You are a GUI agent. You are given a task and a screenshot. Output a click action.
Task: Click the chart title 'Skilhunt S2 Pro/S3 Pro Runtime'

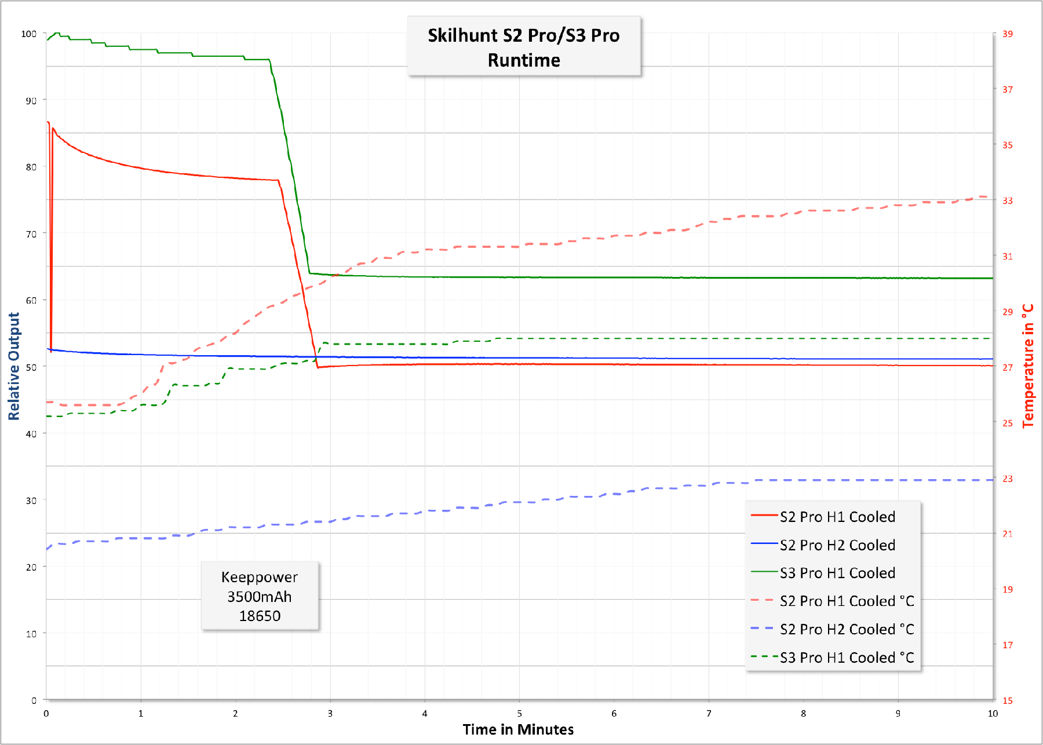point(524,47)
